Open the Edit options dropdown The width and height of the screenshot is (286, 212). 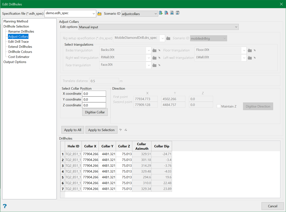pos(159,27)
